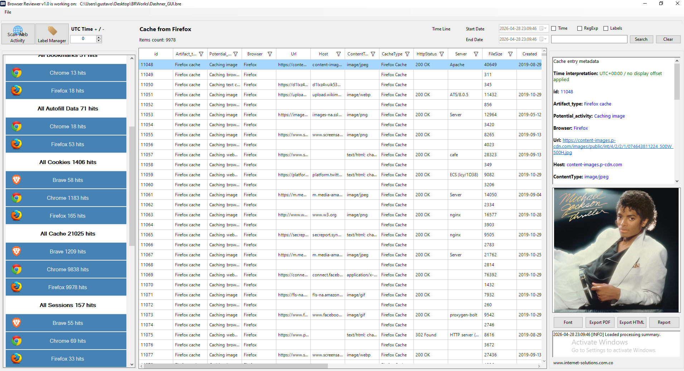Show Chrome 13 hits bookmarks
The height and width of the screenshot is (371, 684).
[66, 73]
